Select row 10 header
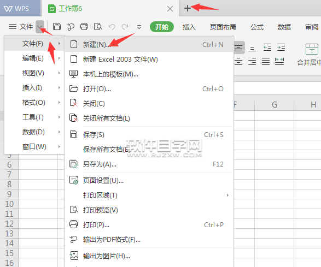The height and width of the screenshot is (267, 321). [x=9, y=204]
